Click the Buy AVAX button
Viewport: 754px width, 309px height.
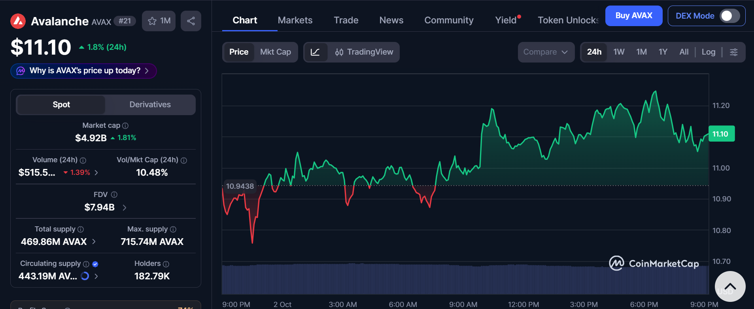(634, 16)
